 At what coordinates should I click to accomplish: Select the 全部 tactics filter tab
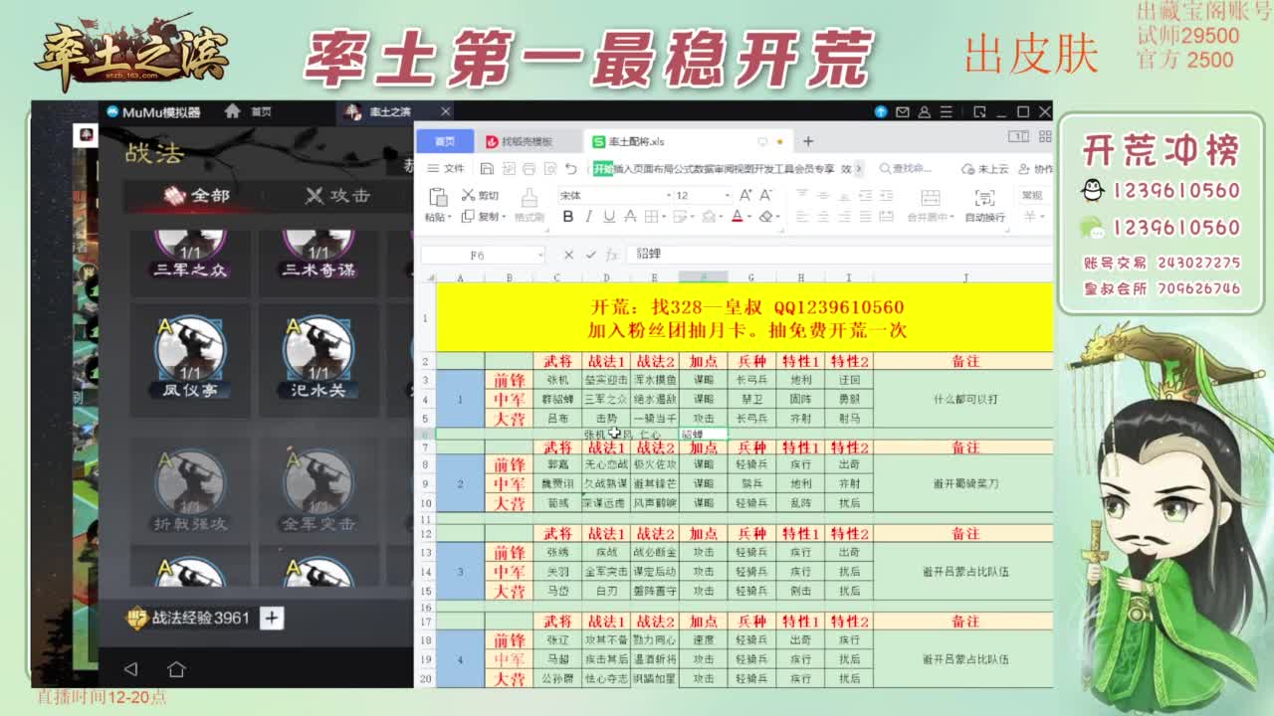click(197, 195)
